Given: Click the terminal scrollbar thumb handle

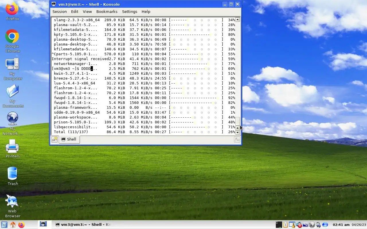Looking at the screenshot, I should coord(237,121).
